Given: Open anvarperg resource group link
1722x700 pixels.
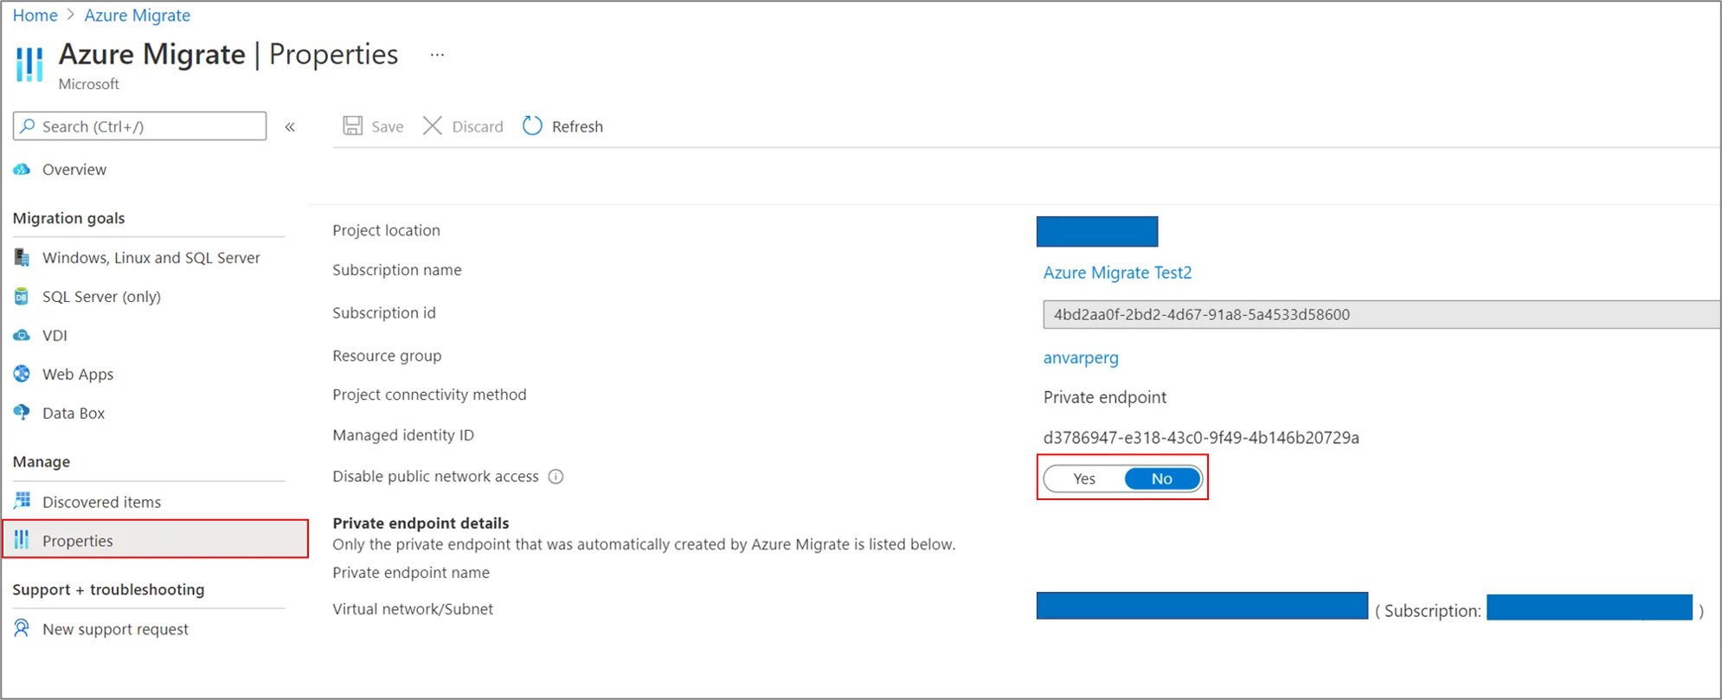Looking at the screenshot, I should [1081, 357].
